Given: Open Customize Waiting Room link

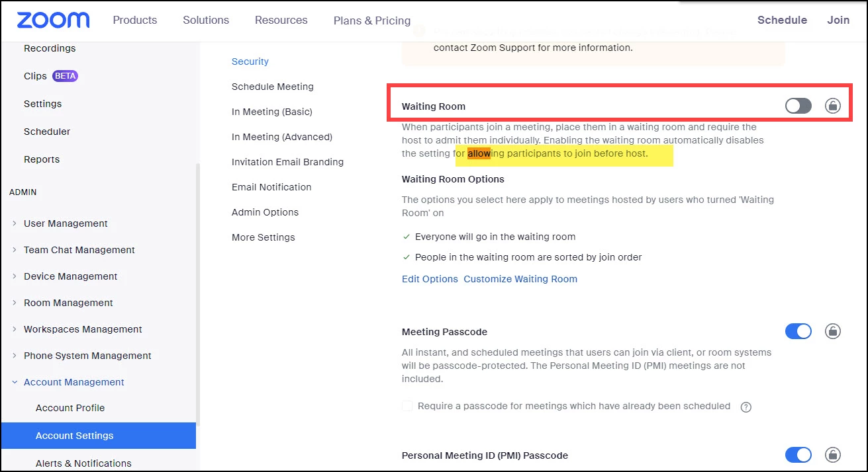Looking at the screenshot, I should coord(520,279).
